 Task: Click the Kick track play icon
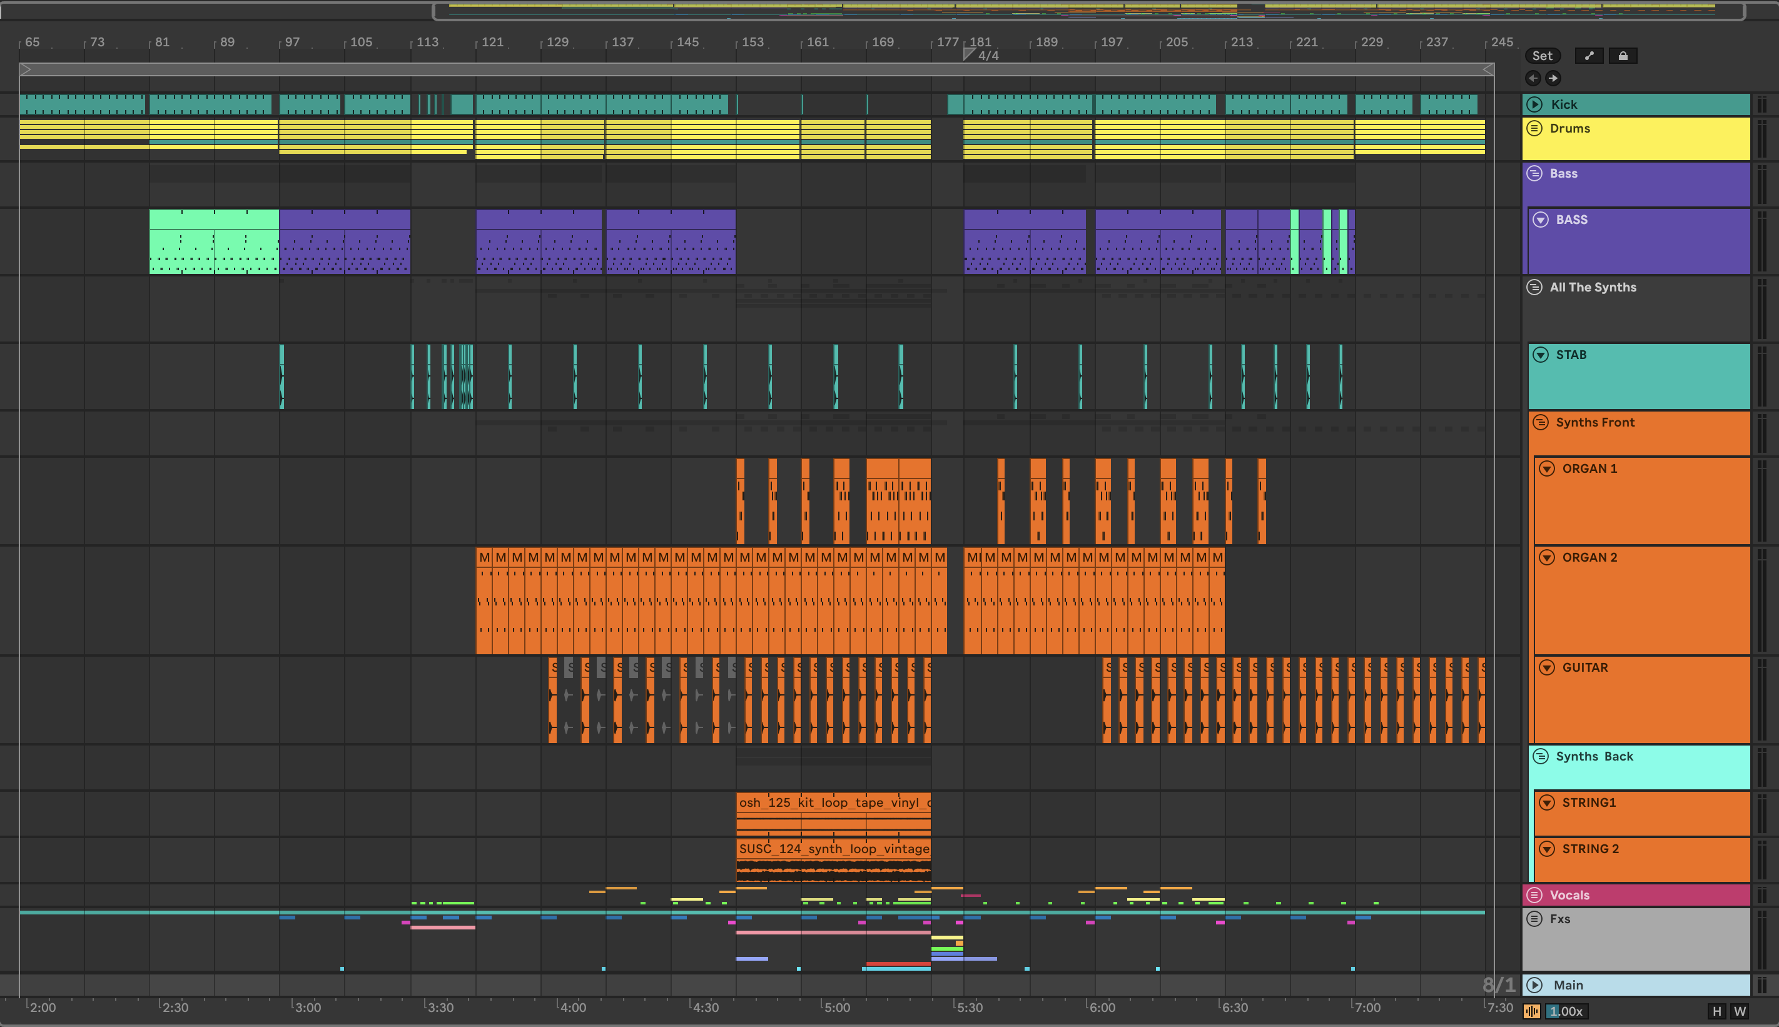[1534, 104]
